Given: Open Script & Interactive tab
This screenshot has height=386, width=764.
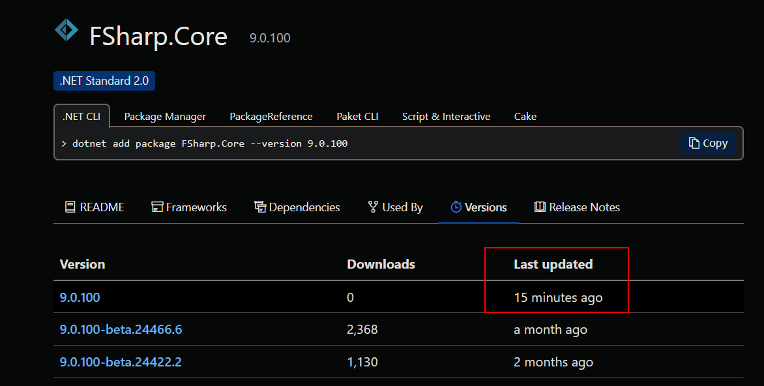Looking at the screenshot, I should click(x=446, y=117).
